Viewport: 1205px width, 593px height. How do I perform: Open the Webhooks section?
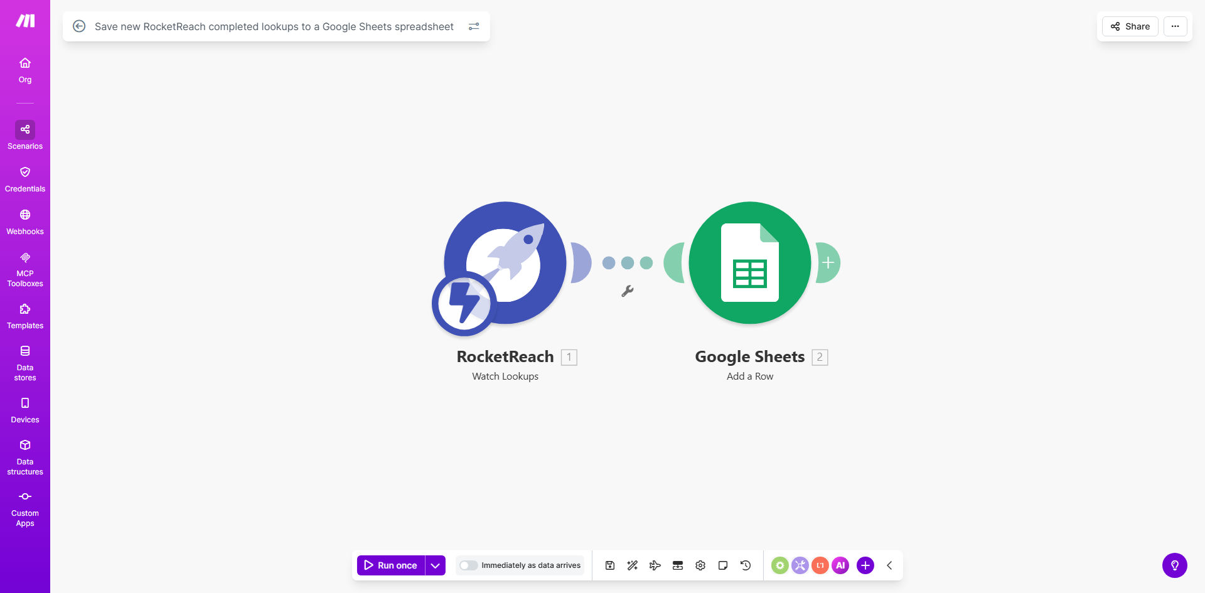25,222
